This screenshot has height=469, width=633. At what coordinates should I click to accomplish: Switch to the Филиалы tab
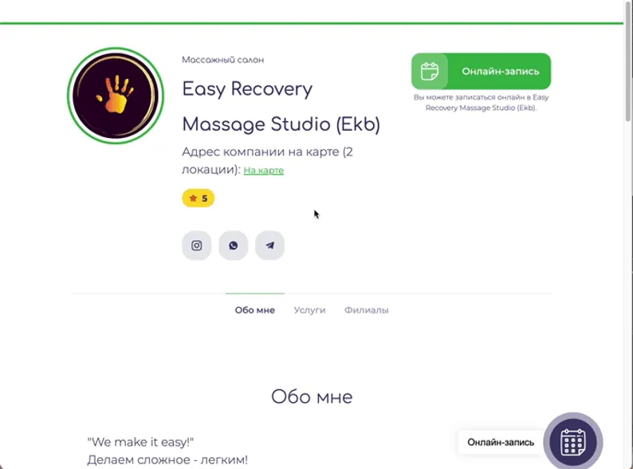[x=366, y=309]
